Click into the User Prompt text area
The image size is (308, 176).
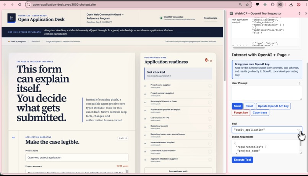(x=267, y=93)
